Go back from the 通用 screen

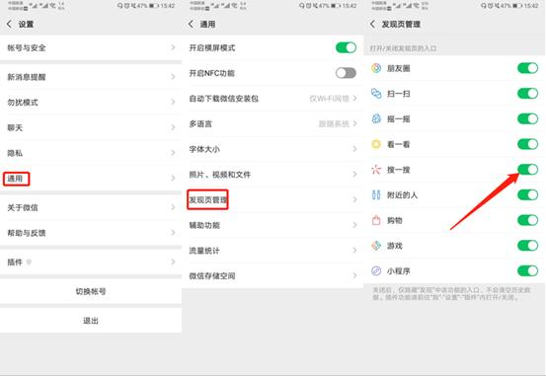click(x=191, y=24)
